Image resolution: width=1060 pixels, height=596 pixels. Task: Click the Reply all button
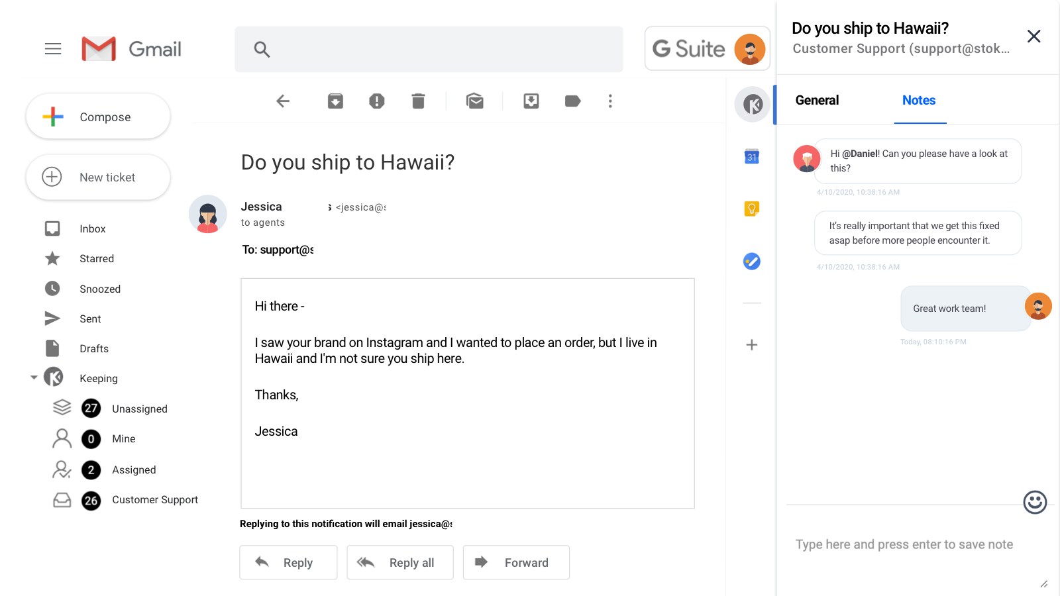coord(400,562)
